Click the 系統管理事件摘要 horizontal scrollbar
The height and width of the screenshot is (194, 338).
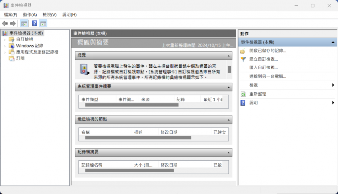(x=132, y=105)
